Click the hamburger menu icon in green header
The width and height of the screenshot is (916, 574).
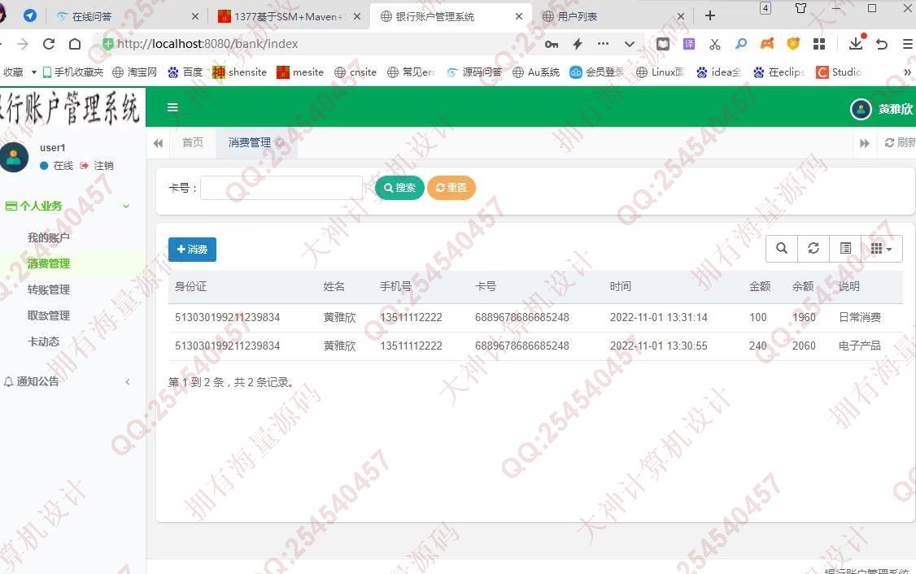172,107
